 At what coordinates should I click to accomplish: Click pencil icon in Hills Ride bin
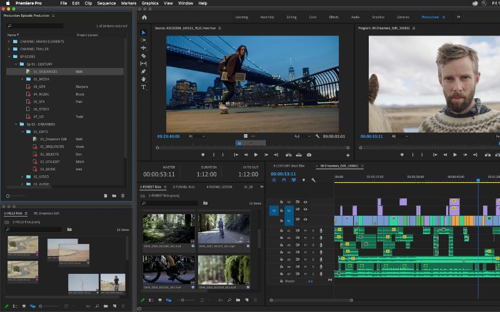pos(6,306)
